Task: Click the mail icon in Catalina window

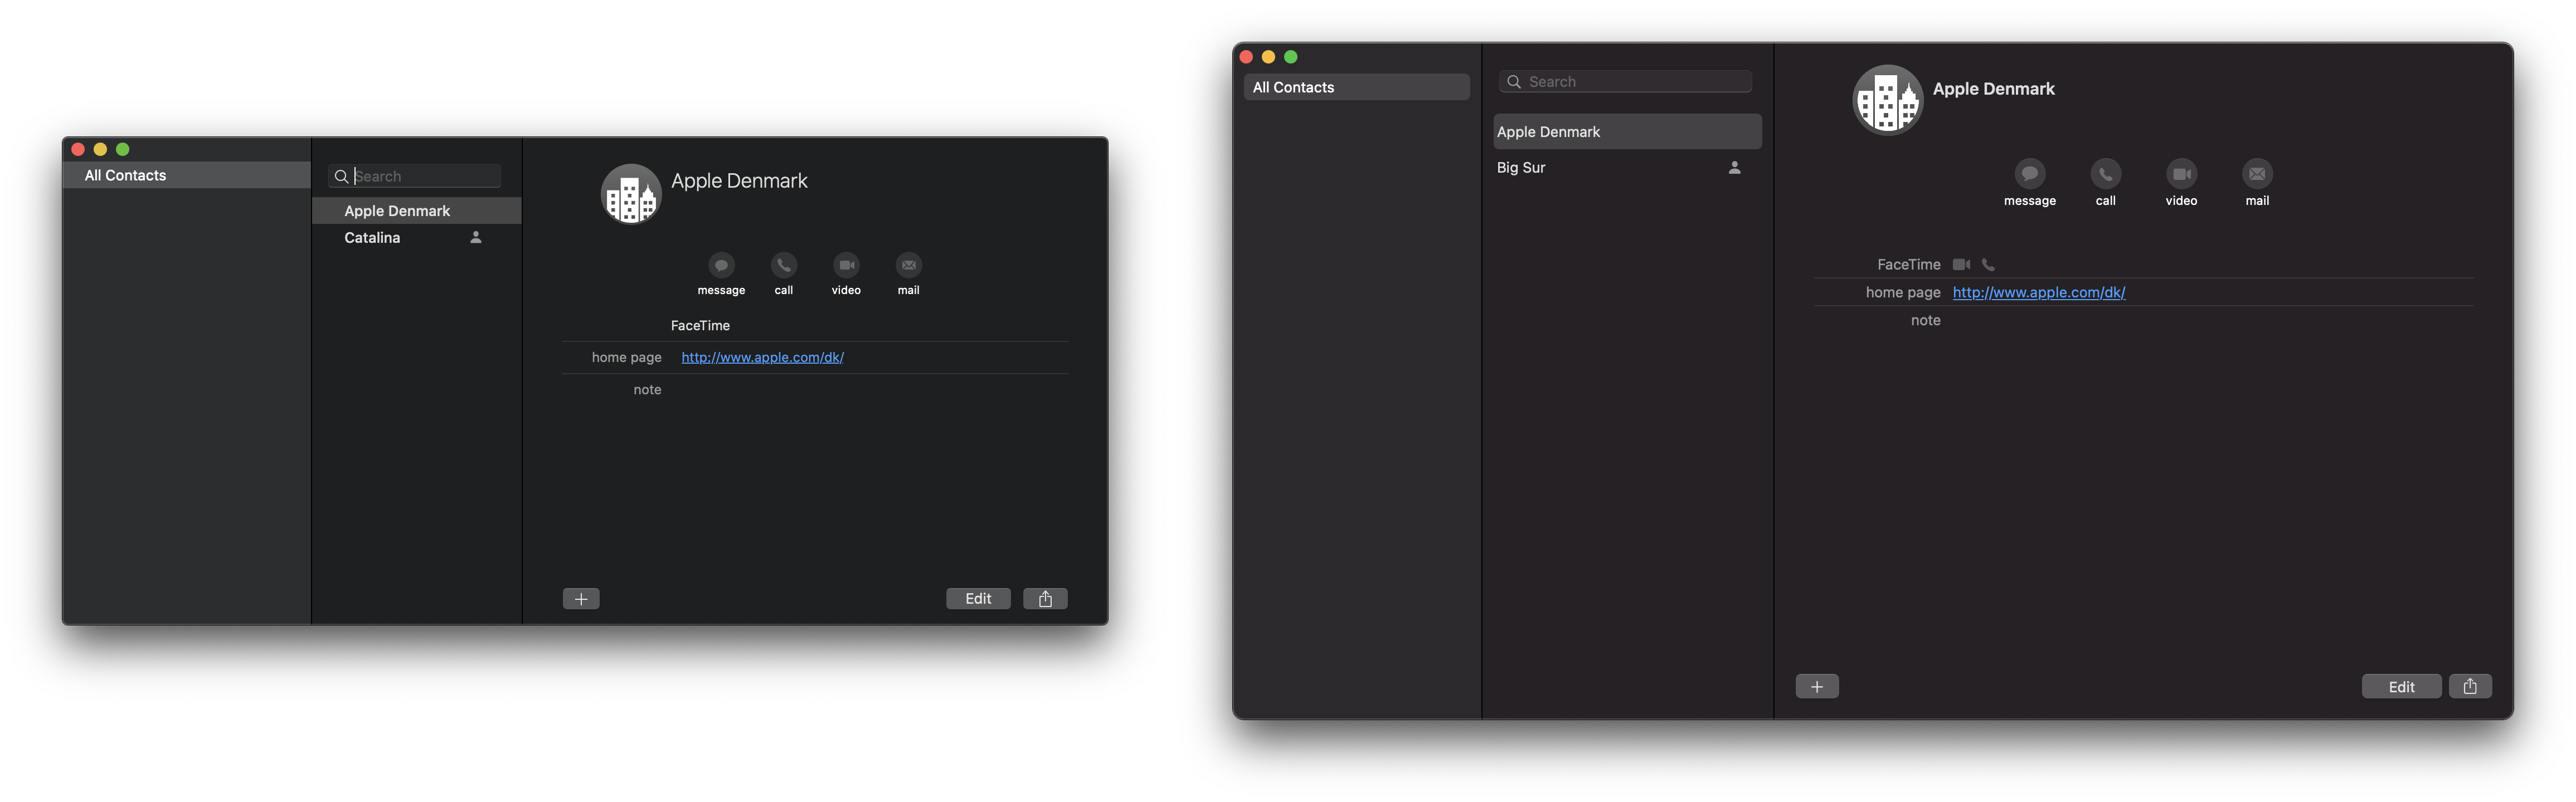Action: point(908,265)
